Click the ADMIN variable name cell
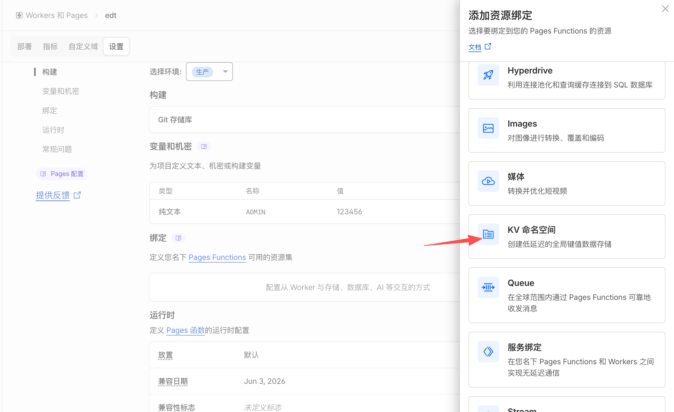The height and width of the screenshot is (412, 674). pyautogui.click(x=256, y=212)
